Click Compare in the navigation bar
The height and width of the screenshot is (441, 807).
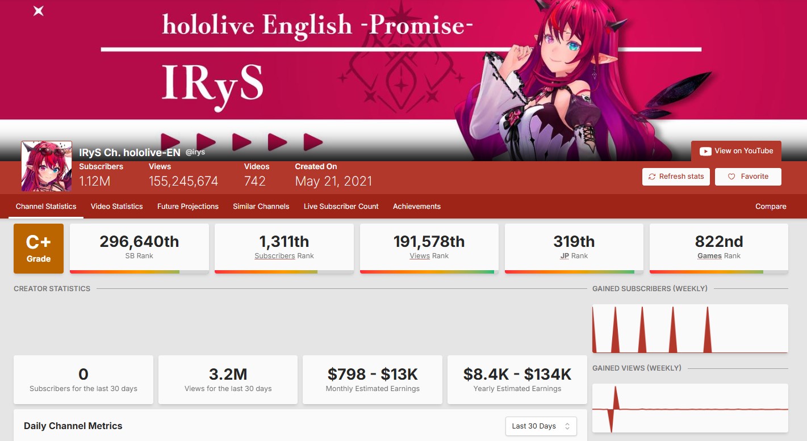[x=771, y=207]
